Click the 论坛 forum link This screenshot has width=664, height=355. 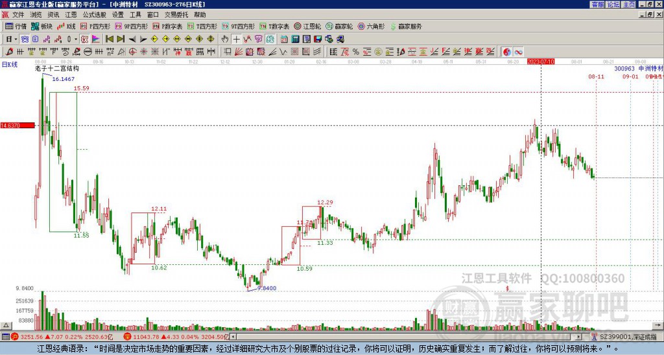(613, 5)
